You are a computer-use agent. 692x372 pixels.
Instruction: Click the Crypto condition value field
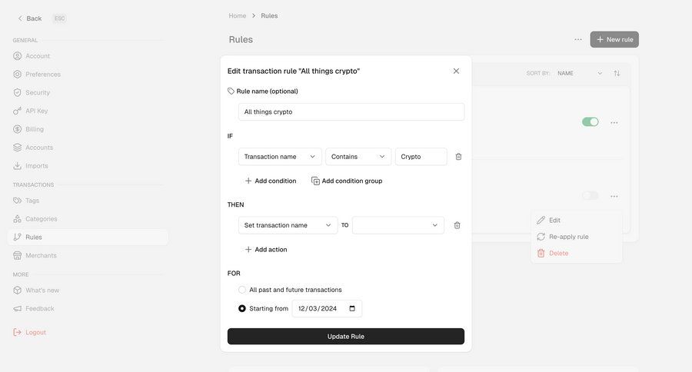(x=421, y=157)
